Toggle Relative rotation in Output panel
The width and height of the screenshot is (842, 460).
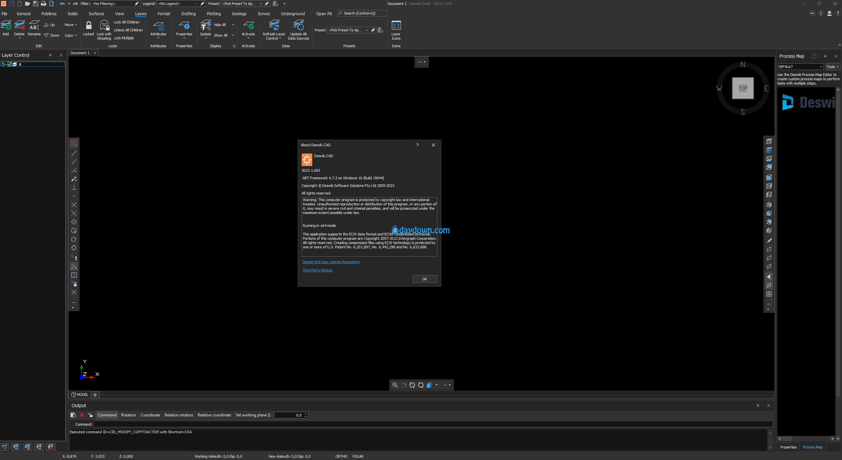click(x=179, y=415)
